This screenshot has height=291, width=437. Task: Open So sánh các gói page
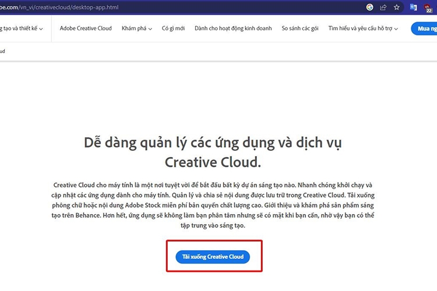coord(300,29)
